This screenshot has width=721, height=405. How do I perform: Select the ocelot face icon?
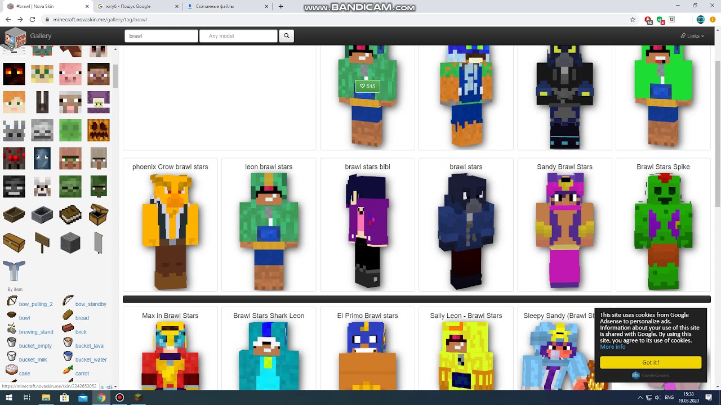42,74
